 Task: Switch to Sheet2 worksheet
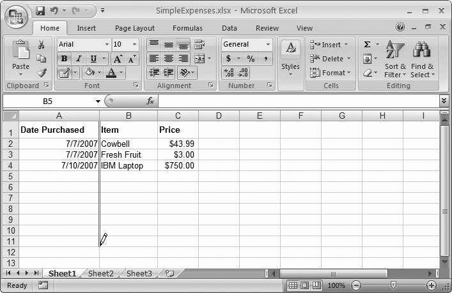tap(101, 273)
